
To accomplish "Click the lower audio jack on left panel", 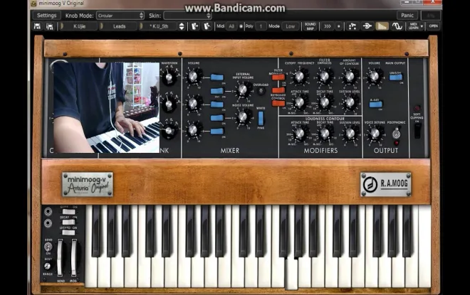I will 48,223.
